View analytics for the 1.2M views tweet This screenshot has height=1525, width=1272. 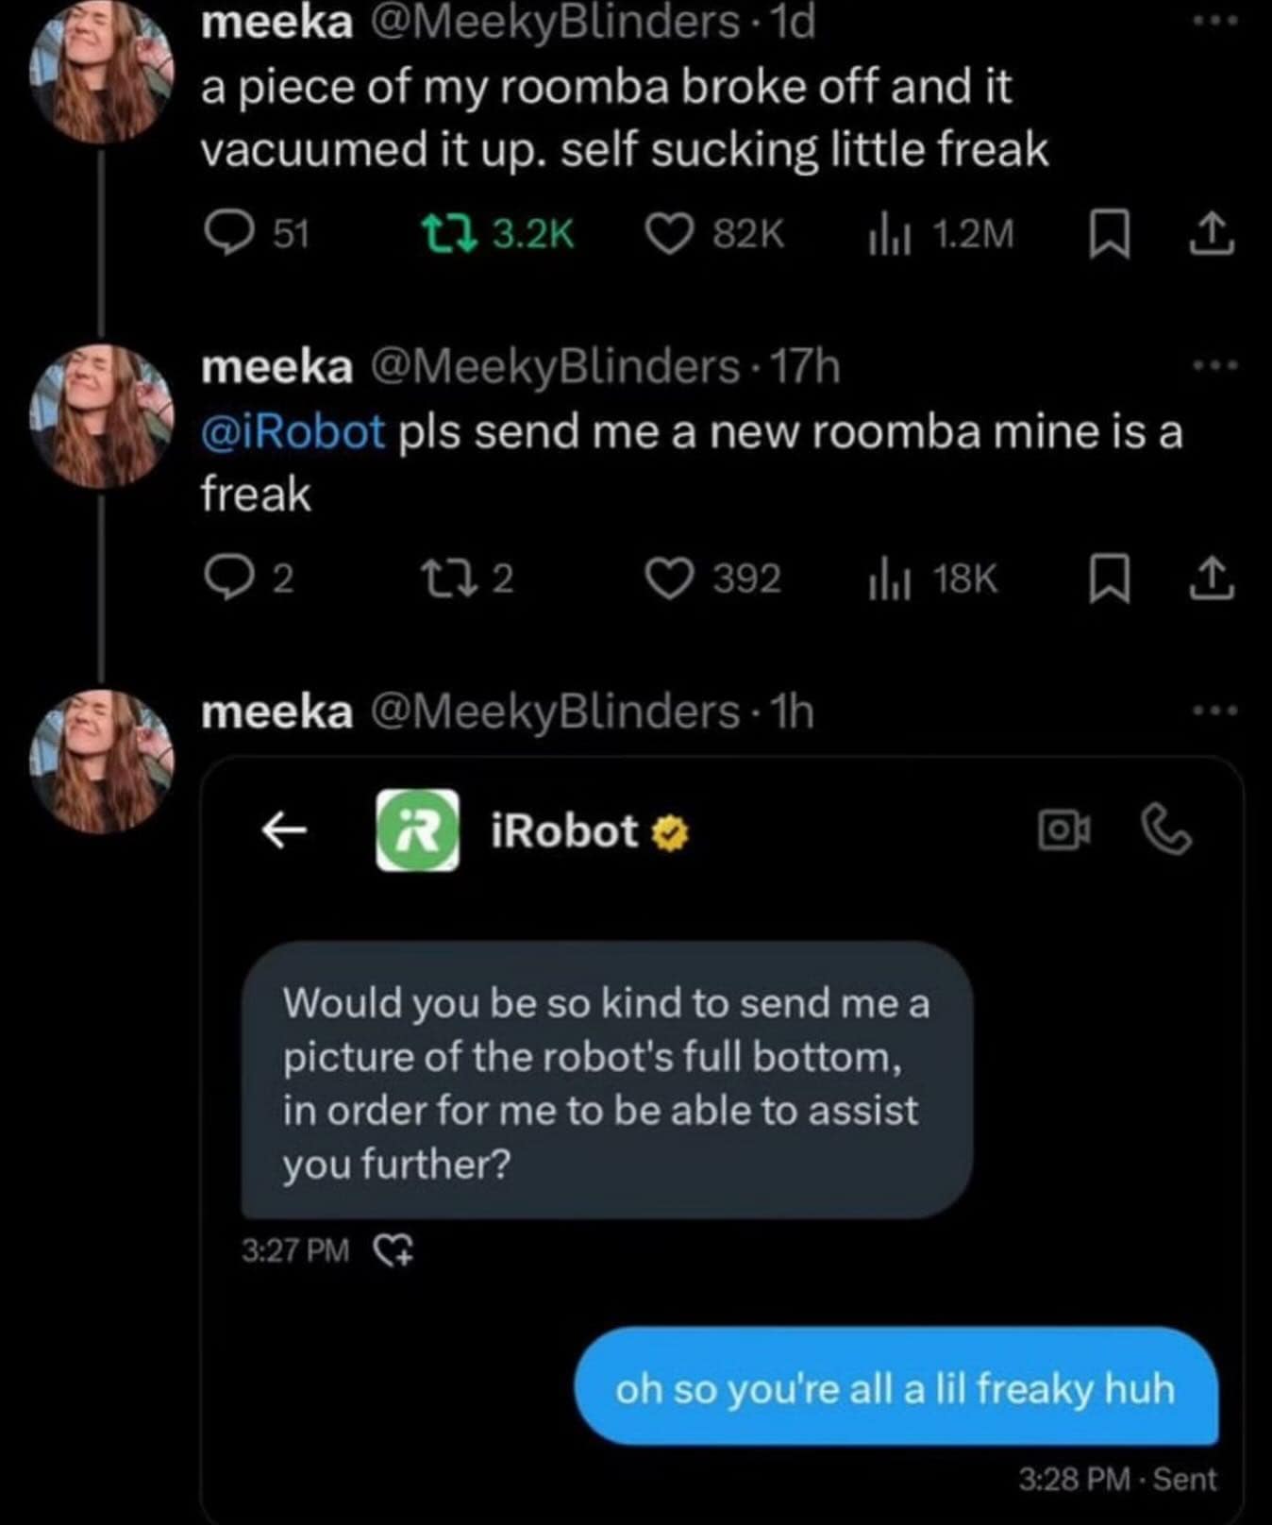pos(888,234)
